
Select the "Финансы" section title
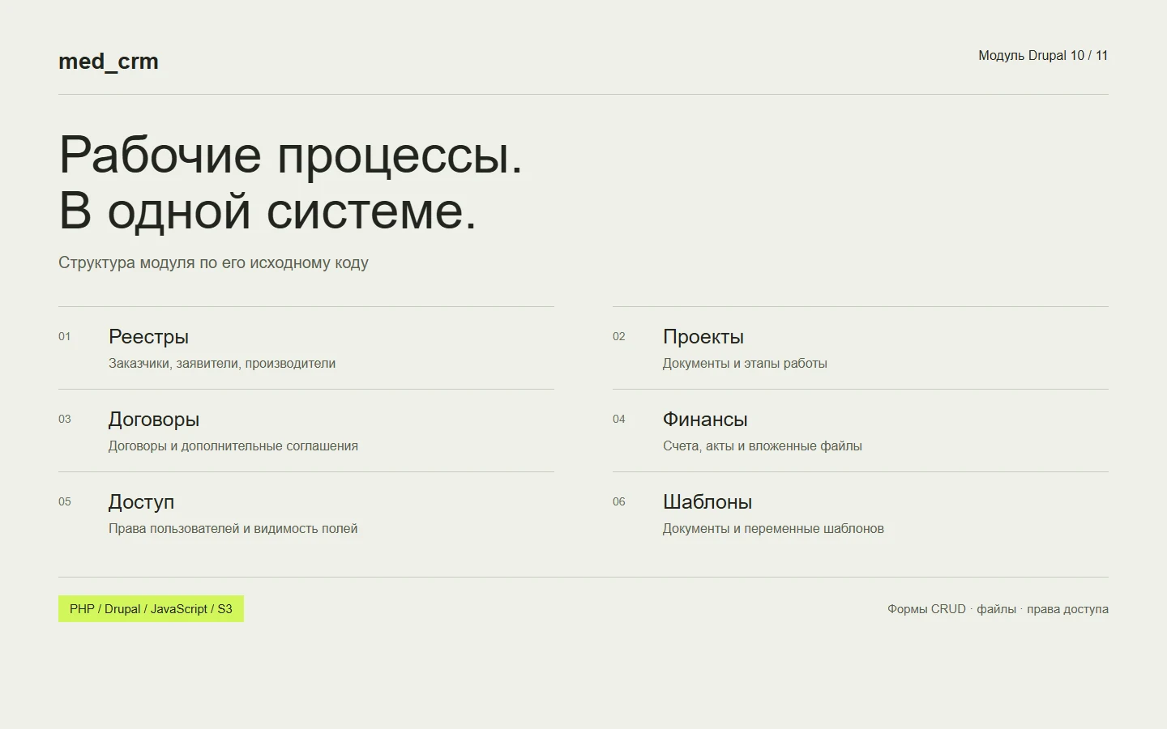pos(705,420)
